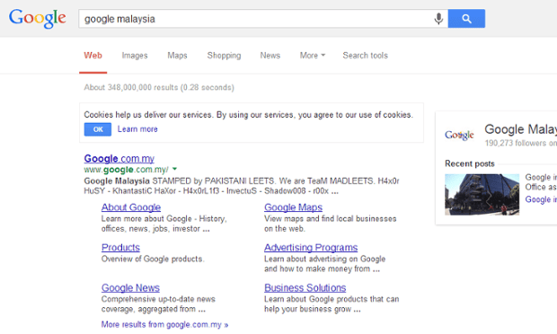557x334 pixels.
Task: Switch to the Images tab
Action: click(135, 56)
